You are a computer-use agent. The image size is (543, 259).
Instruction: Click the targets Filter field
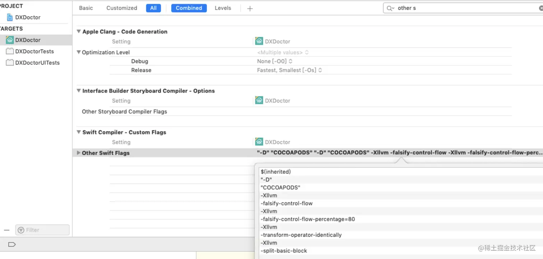click(x=42, y=230)
